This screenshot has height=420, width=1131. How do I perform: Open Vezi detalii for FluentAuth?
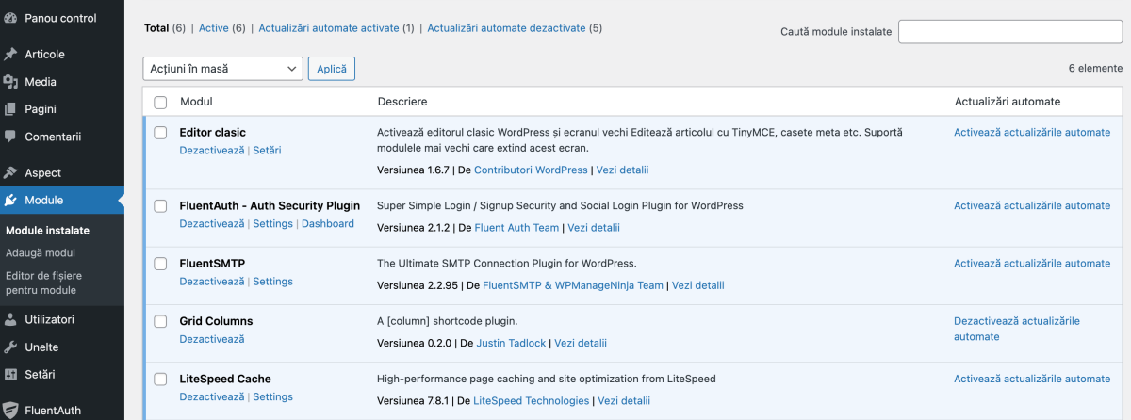coord(593,227)
